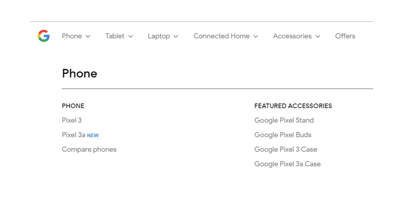Open the Connected Home menu
Image resolution: width=395 pixels, height=222 pixels.
pos(221,36)
